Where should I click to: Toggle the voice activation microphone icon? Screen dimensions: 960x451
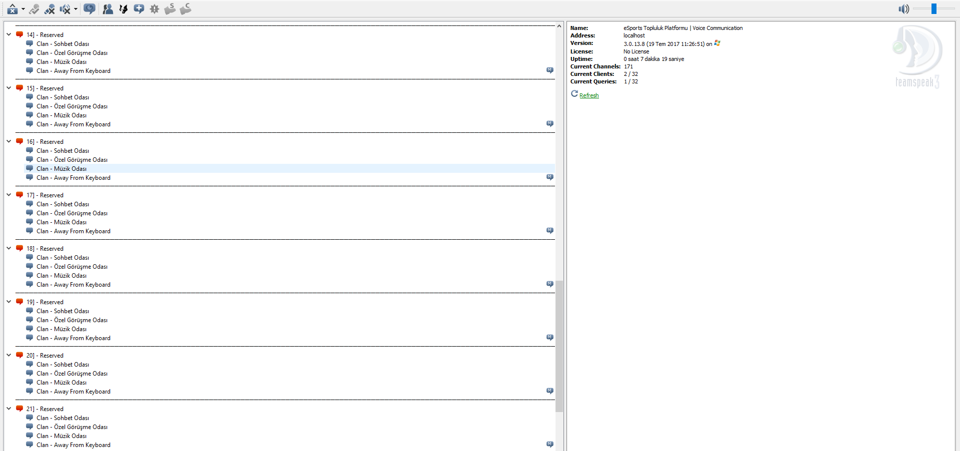click(34, 9)
